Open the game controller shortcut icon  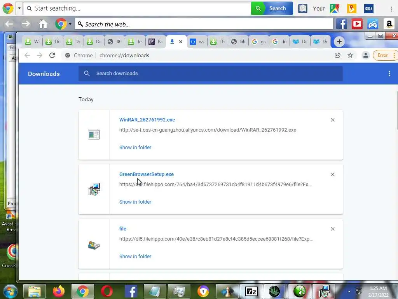[x=373, y=24]
